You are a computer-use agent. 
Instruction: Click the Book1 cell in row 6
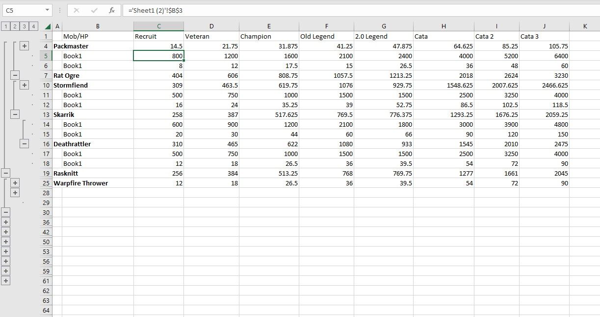pyautogui.click(x=98, y=66)
